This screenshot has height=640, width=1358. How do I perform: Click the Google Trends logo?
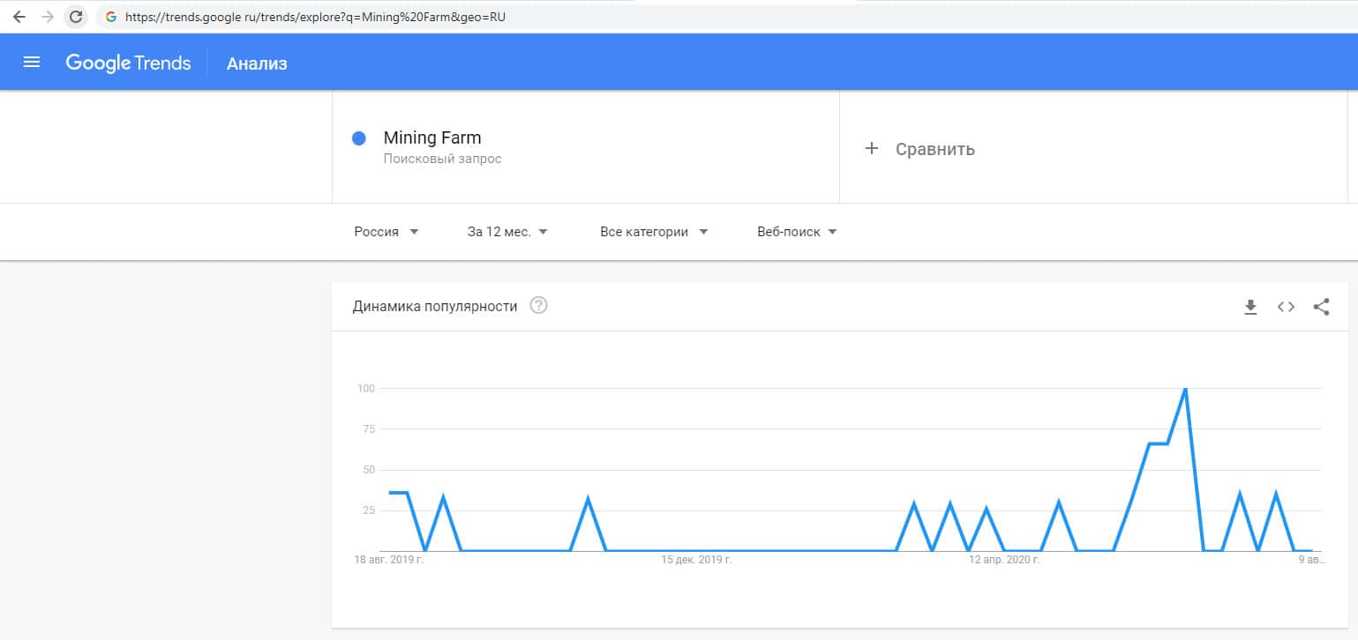[x=128, y=63]
